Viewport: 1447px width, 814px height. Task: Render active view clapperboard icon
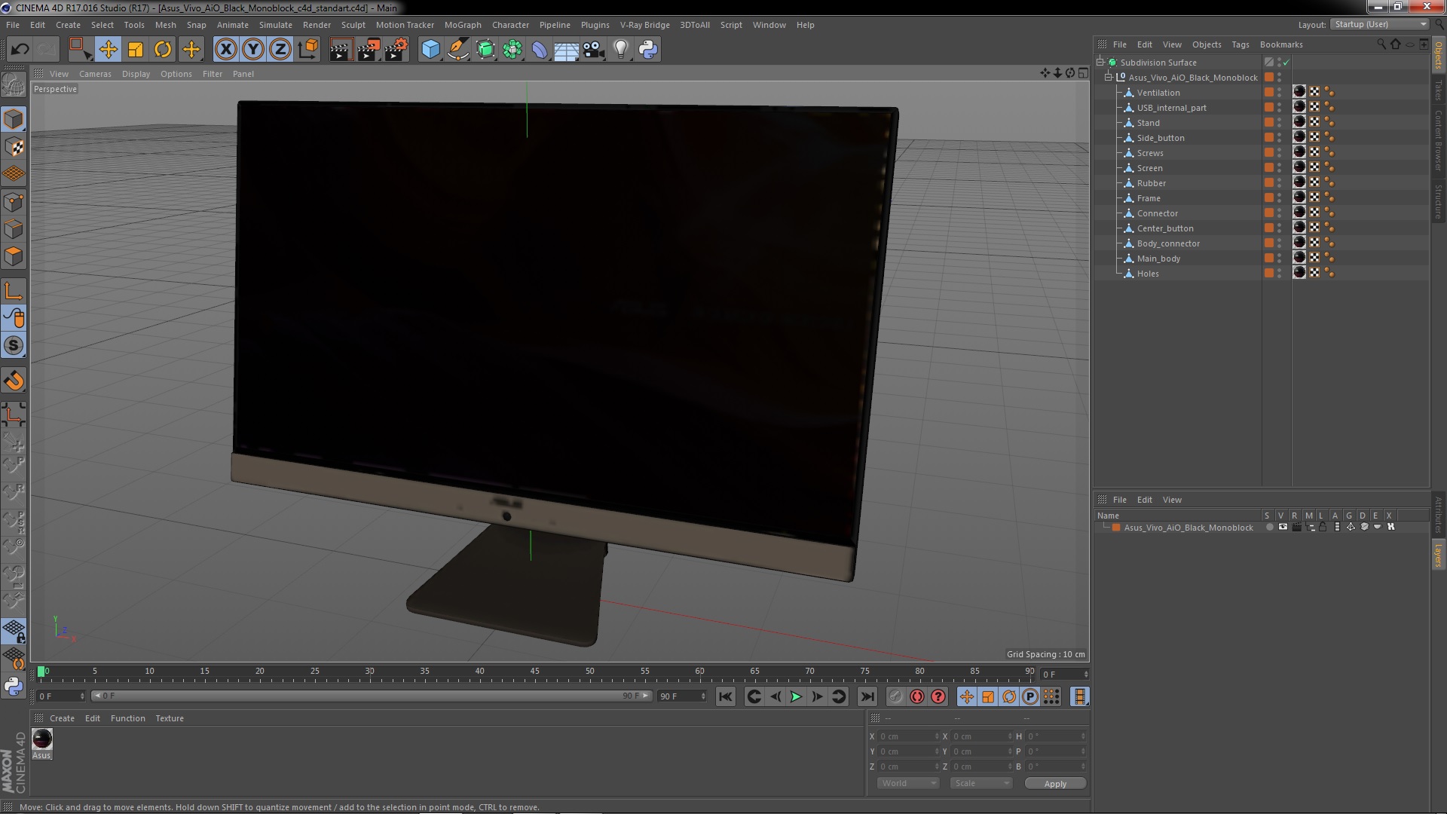341,50
